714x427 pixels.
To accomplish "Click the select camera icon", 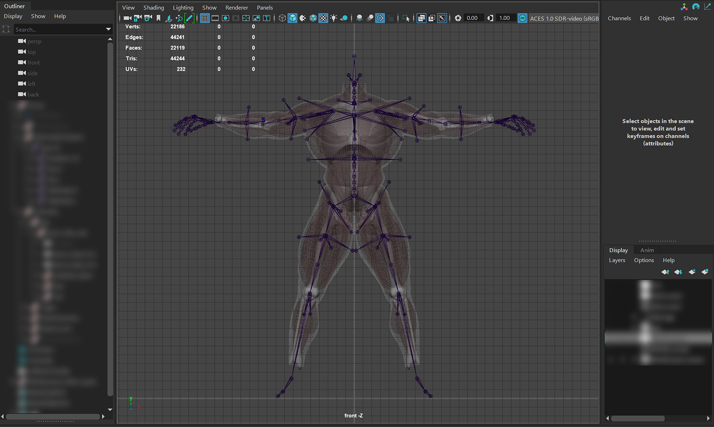I will coord(127,18).
